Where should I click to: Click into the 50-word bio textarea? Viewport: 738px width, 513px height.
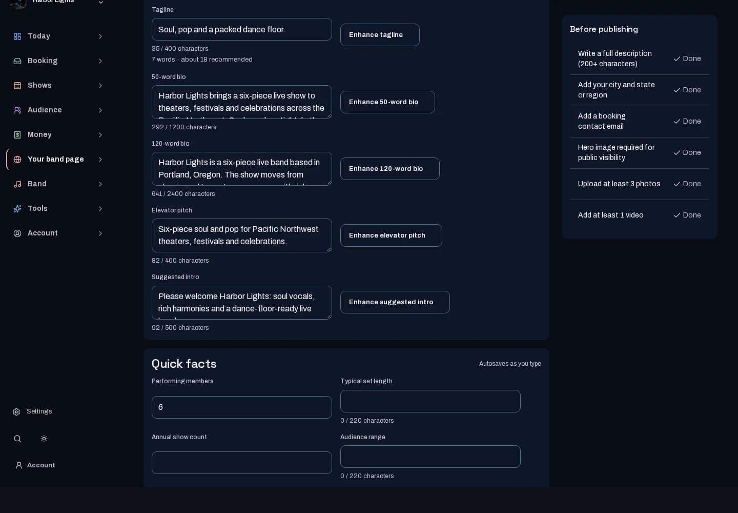click(x=242, y=102)
